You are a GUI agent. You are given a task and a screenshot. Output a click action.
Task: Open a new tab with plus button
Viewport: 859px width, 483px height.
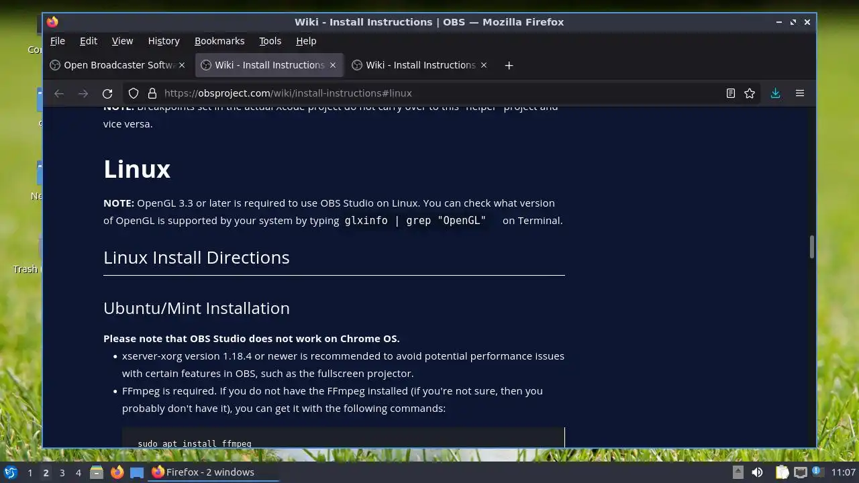click(x=509, y=65)
